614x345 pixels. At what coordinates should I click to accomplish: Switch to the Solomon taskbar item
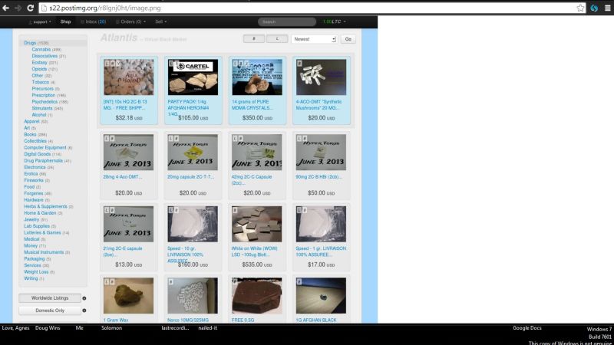pos(111,328)
